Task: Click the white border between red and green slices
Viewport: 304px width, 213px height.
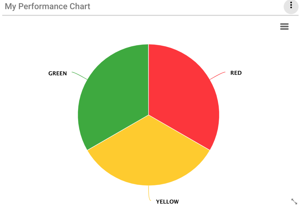Action: click(148, 80)
